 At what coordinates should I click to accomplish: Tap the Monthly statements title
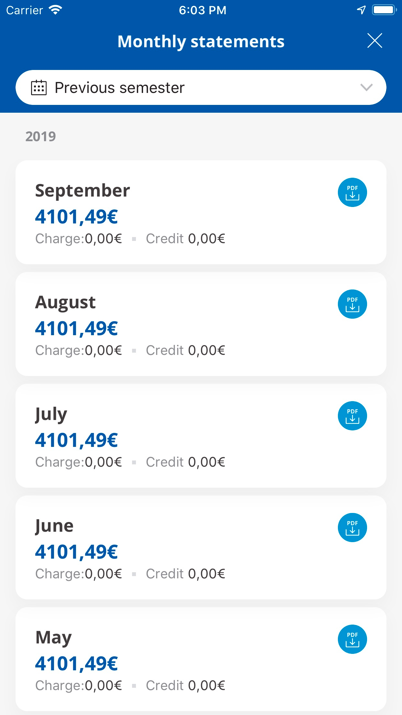click(201, 41)
